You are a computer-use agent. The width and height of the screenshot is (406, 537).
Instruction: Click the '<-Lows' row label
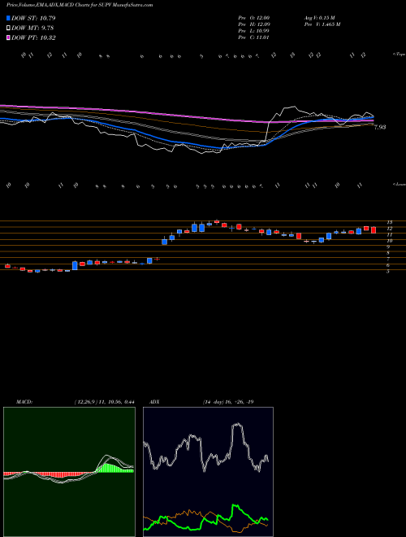pos(400,184)
